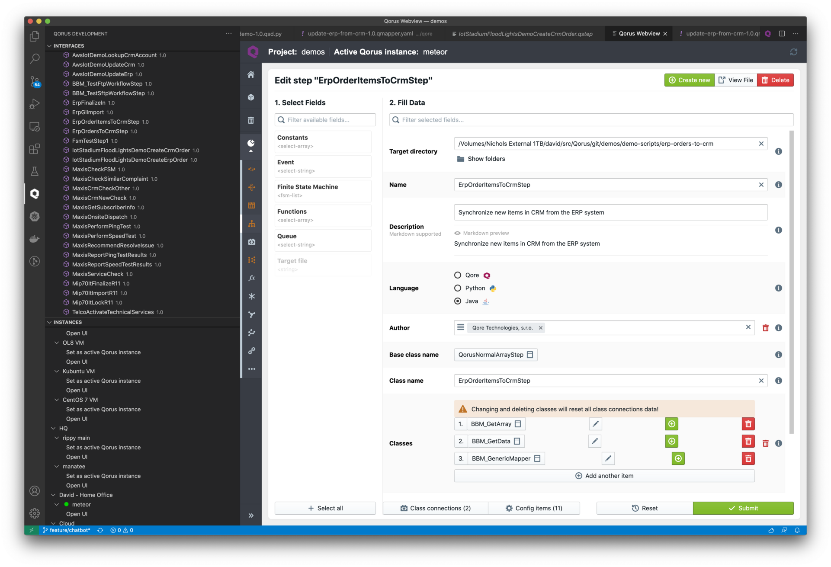This screenshot has width=831, height=567.
Task: Click the link chain icon in sidebar
Action: point(251,351)
